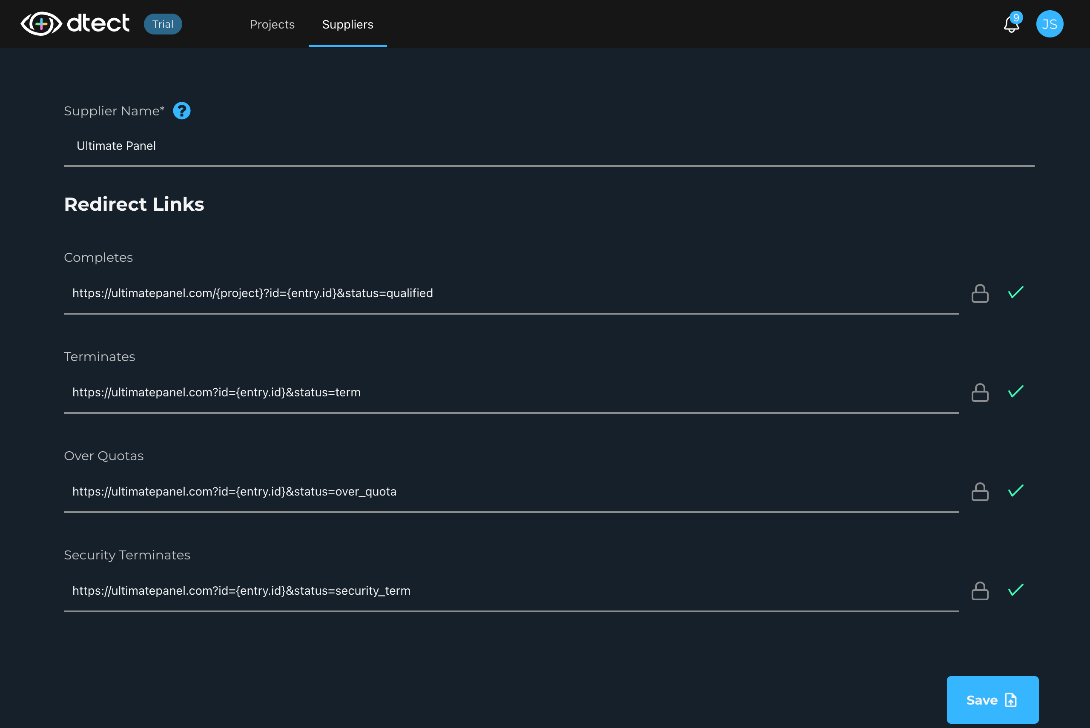Edit the Terminates redirect URL field

click(x=511, y=393)
